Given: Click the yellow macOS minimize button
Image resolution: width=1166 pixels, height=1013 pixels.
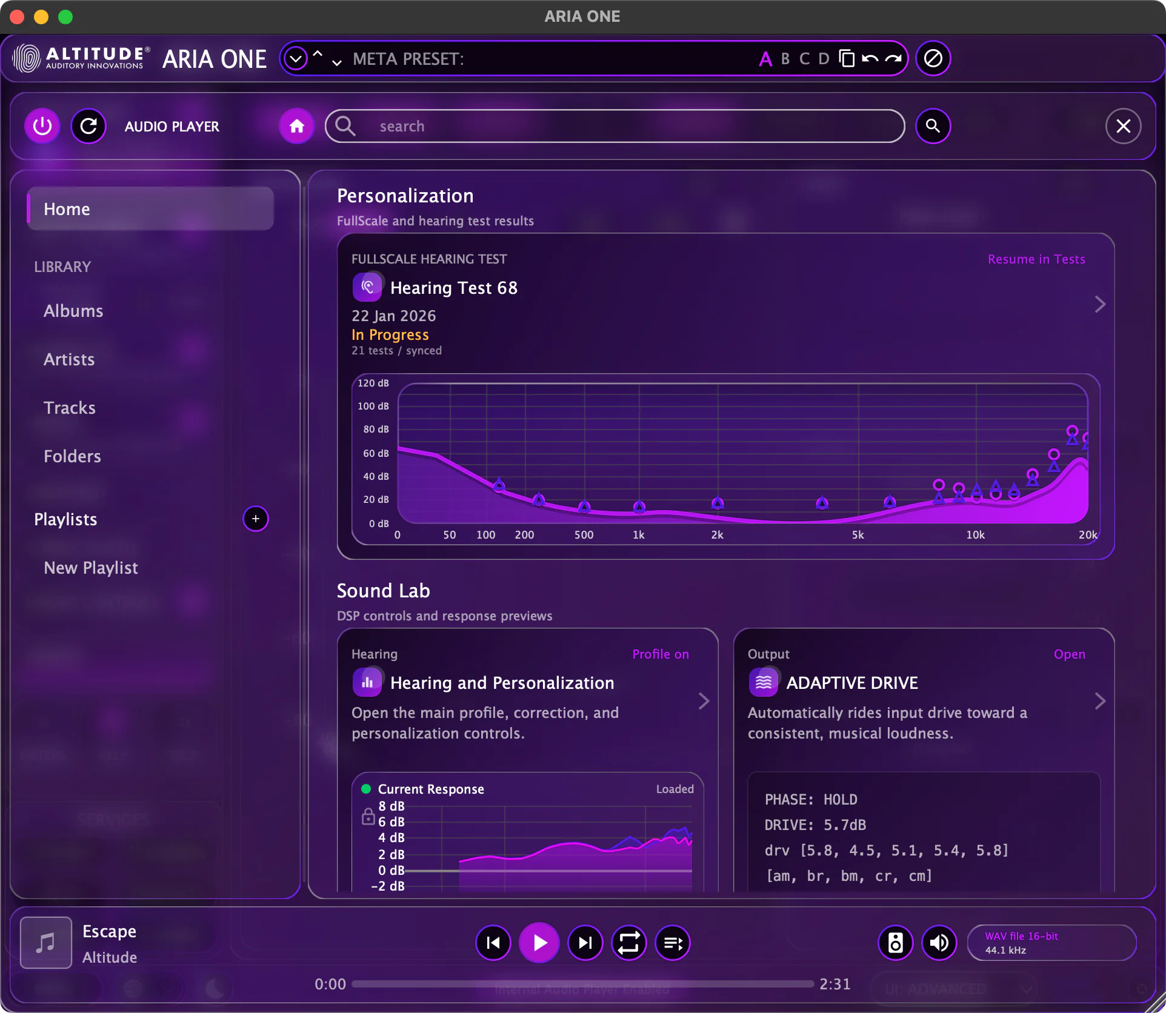Looking at the screenshot, I should [41, 17].
